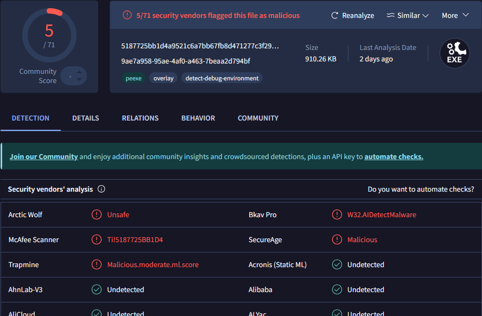Open the RELATIONS tab
The height and width of the screenshot is (316, 482).
click(x=140, y=118)
